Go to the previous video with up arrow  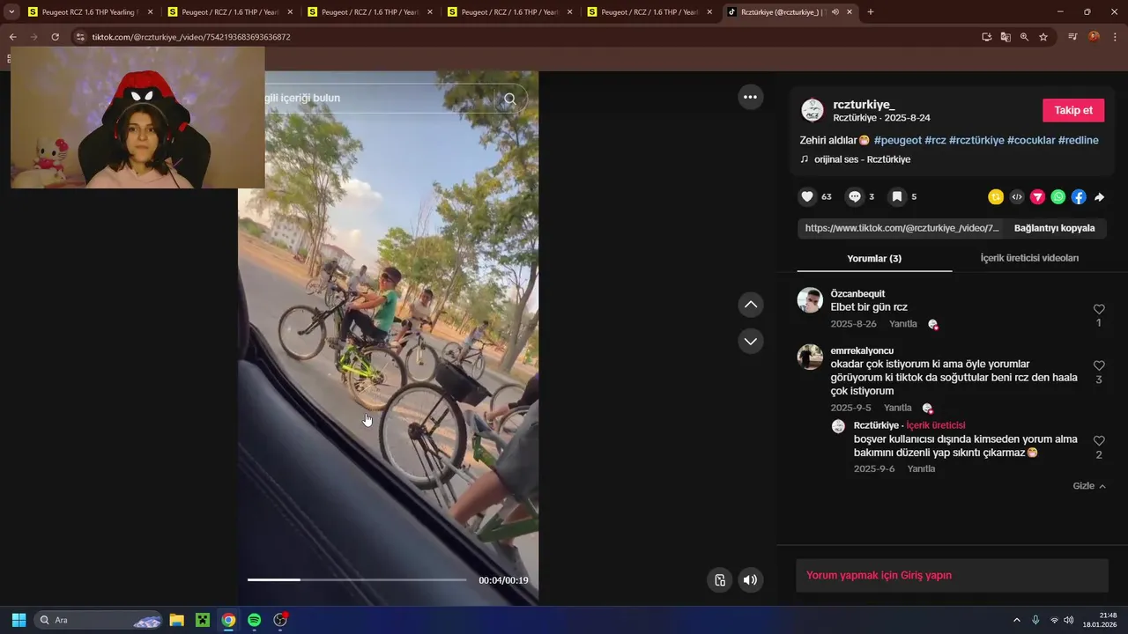point(750,305)
